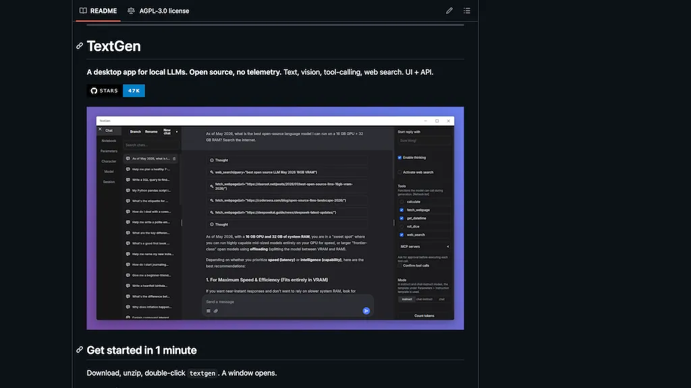This screenshot has width=691, height=388.
Task: In TextGen screenshot, click chat bubble icon beside 'How do I deal with'
Action: tap(128, 212)
